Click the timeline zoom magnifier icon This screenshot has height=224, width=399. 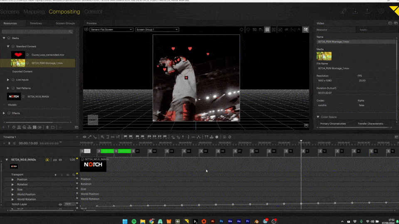[x=102, y=137]
